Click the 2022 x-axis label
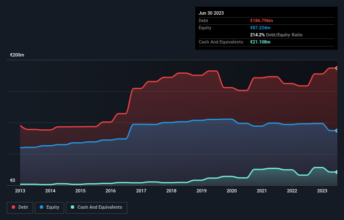344x220 pixels. point(292,191)
